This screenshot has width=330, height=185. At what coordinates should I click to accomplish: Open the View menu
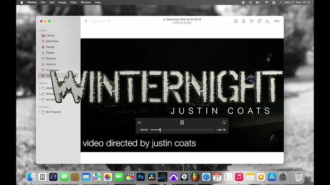tap(73, 3)
